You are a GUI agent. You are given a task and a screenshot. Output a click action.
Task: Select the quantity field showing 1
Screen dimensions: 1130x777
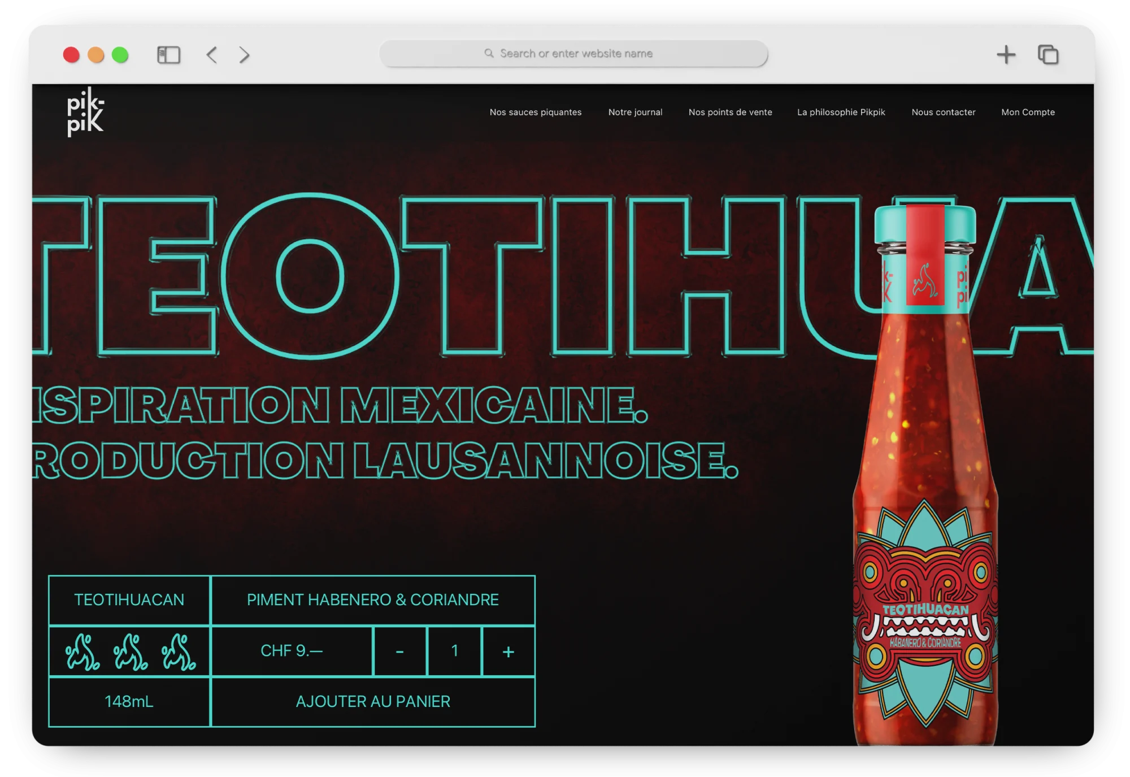[x=455, y=651]
